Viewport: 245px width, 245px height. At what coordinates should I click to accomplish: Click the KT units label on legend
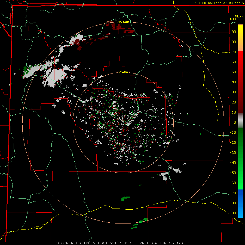coord(232,19)
